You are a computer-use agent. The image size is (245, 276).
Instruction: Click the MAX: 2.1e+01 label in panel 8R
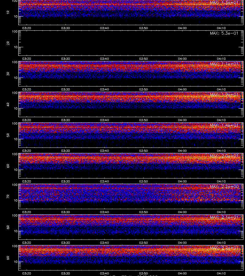tap(224, 217)
